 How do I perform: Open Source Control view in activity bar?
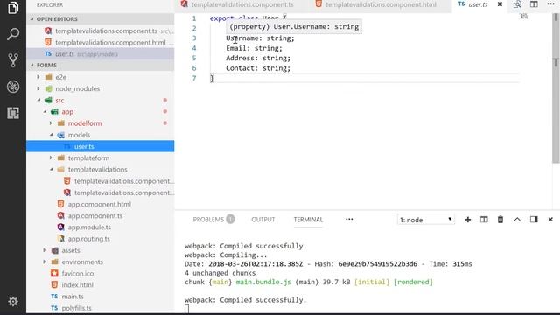click(x=13, y=60)
